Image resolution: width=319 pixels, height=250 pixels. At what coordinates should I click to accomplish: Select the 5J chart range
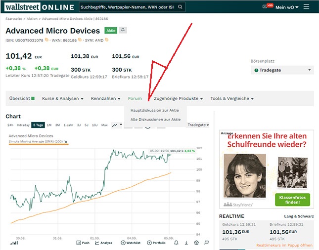(87, 125)
